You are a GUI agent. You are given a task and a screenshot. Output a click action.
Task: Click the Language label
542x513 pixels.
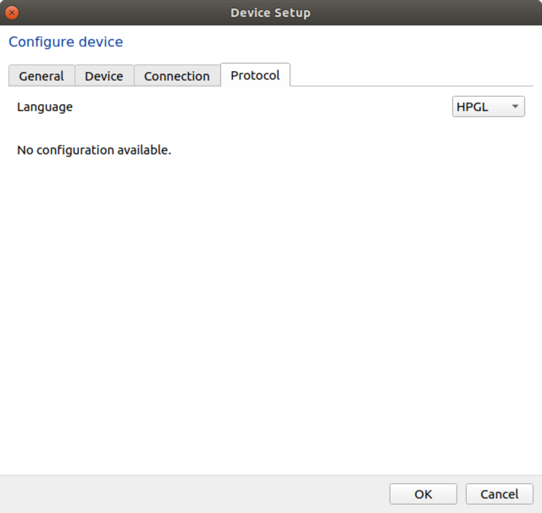(45, 107)
